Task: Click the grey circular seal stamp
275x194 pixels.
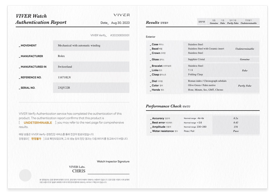Action: click(25, 175)
